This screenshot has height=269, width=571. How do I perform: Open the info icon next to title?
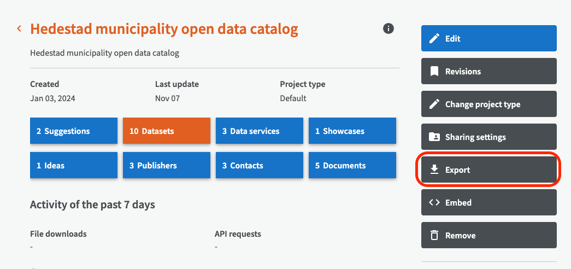388,28
